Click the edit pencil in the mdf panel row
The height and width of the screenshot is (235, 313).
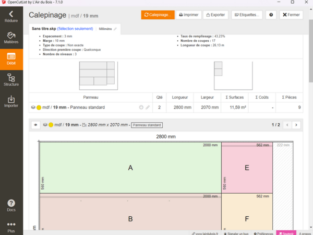pos(148,107)
